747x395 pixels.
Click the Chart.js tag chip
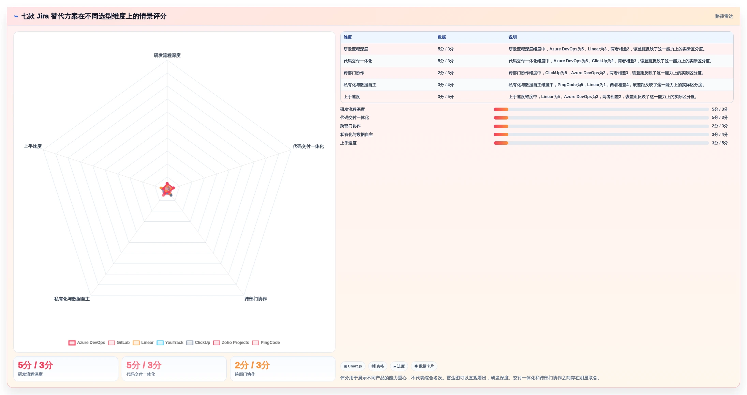(x=353, y=366)
